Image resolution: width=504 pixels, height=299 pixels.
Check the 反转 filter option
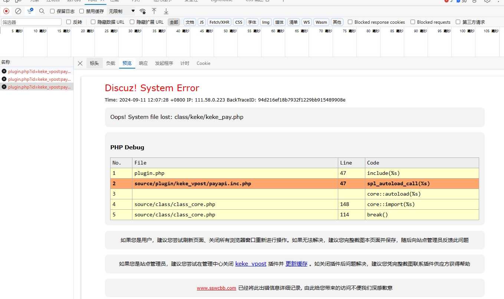coord(69,22)
